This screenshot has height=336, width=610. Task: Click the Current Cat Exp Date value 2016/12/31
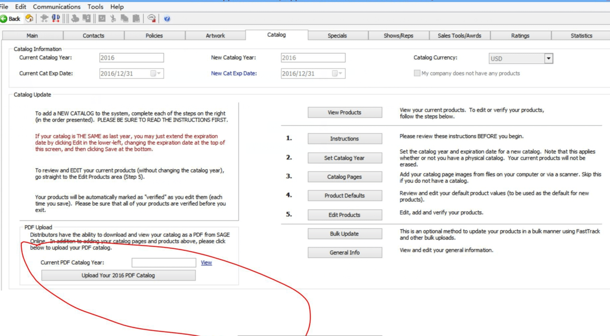pyautogui.click(x=117, y=74)
